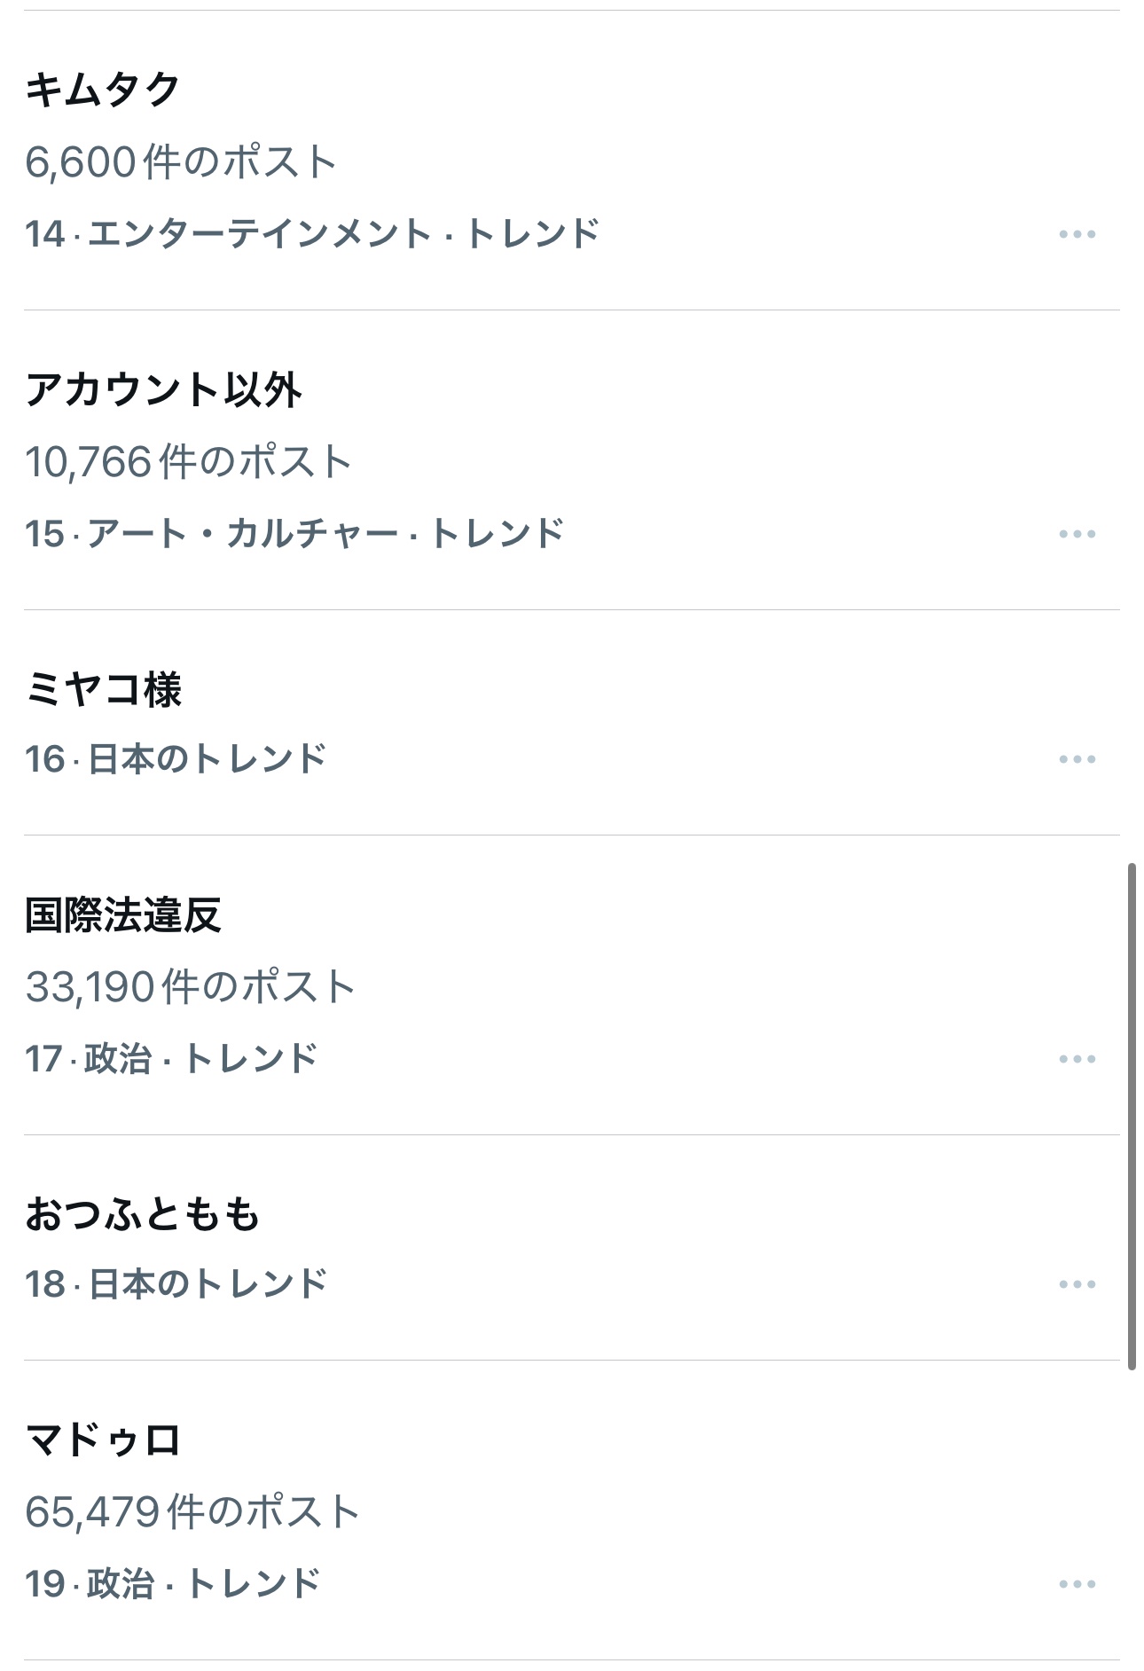Open the 国際法違反 trending topic
Image resolution: width=1144 pixels, height=1671 pixels.
coord(123,914)
